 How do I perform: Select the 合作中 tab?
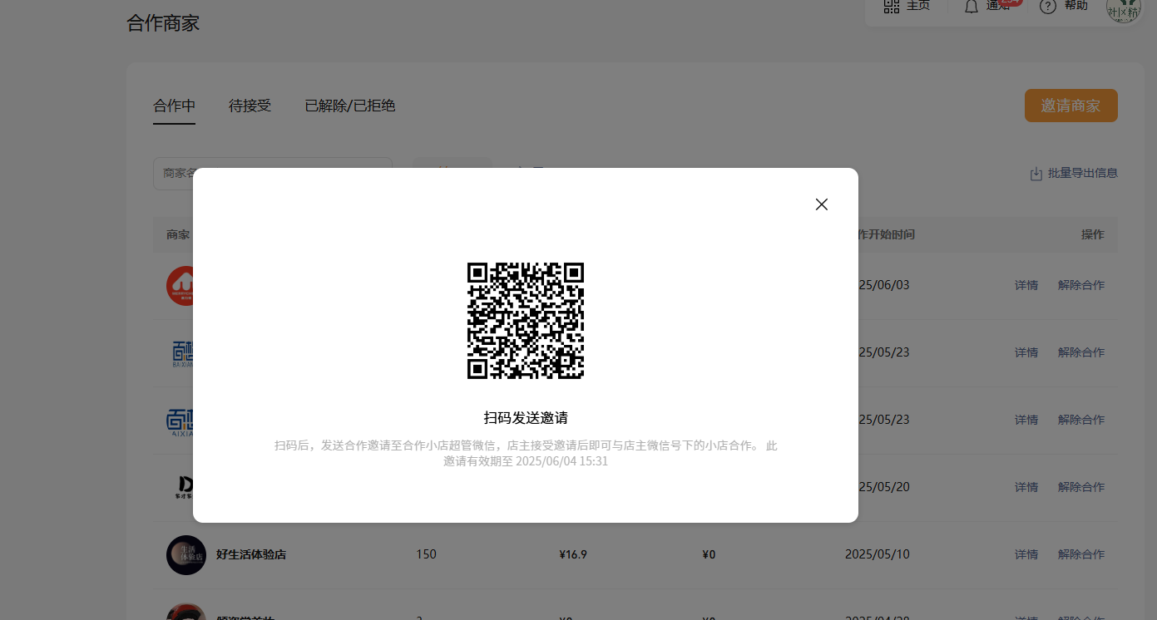tap(174, 106)
